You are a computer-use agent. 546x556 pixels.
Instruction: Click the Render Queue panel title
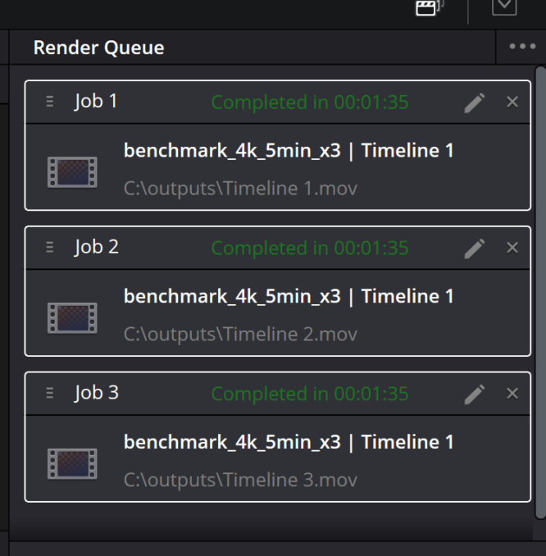pyautogui.click(x=98, y=48)
